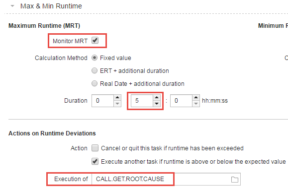This screenshot has height=192, width=288.
Task: Click the hours duration input field
Action: point(103,101)
